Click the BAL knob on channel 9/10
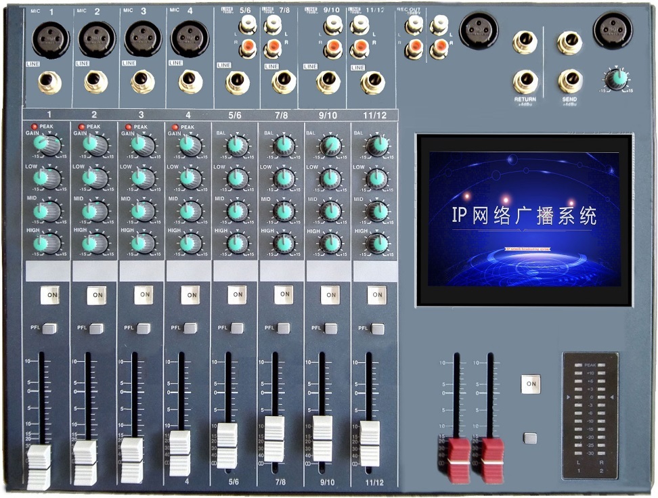658x498 pixels. click(330, 145)
